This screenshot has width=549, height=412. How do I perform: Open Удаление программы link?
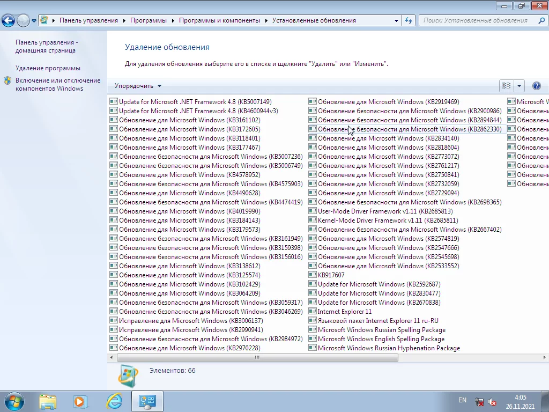pyautogui.click(x=48, y=68)
